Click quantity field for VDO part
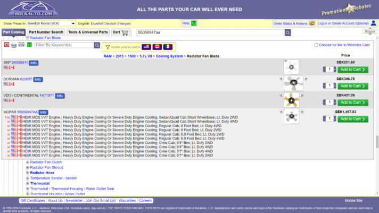This screenshot has width=379, height=213. (x=329, y=102)
